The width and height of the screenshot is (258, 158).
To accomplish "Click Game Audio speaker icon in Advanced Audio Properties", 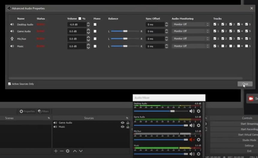I will pos(12,31).
